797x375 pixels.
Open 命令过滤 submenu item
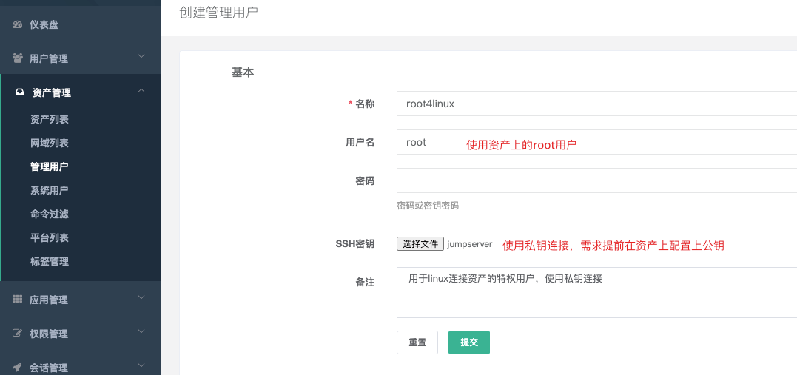click(x=50, y=214)
